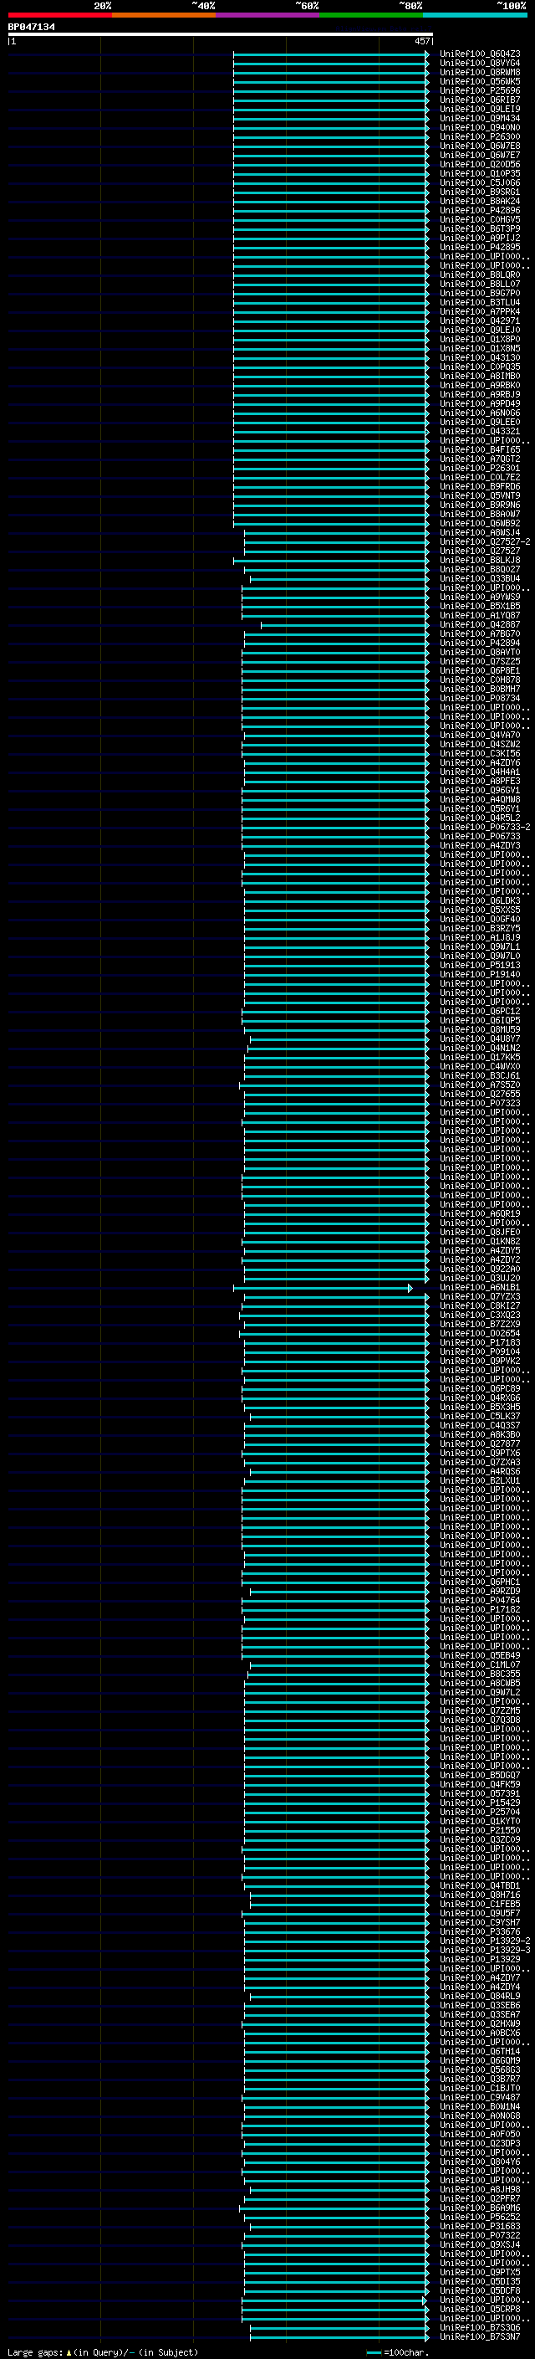Select the query name BP047134
This screenshot has width=535, height=2359.
[x=31, y=28]
